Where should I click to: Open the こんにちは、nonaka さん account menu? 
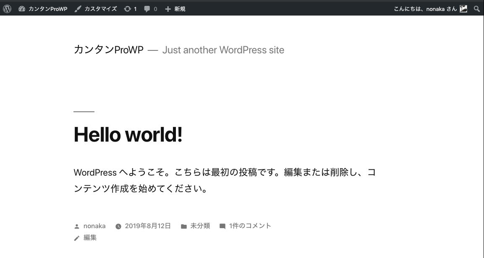click(x=430, y=9)
